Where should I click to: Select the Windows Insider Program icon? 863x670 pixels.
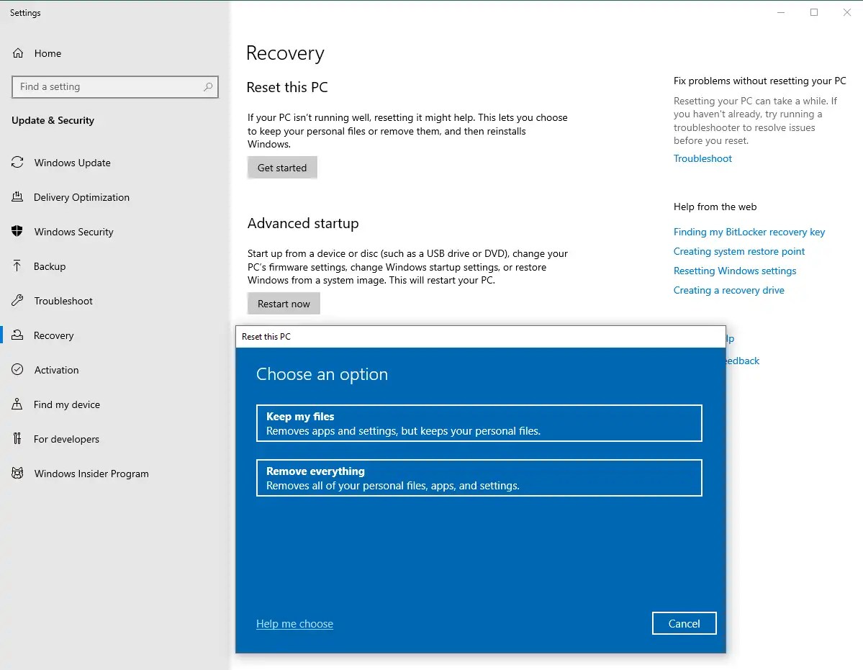[17, 474]
